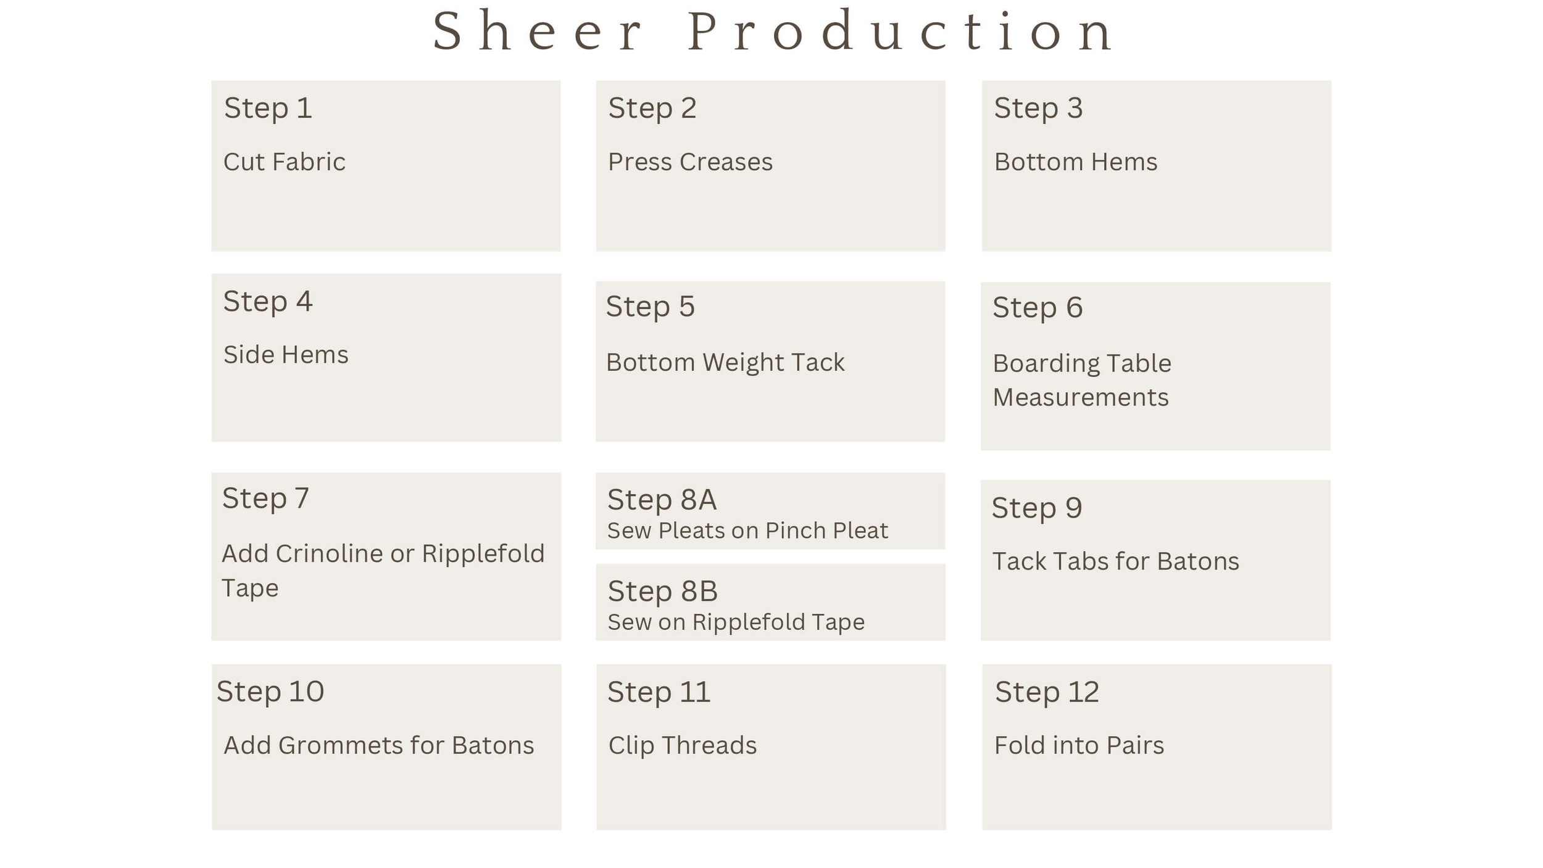Open the Step 2 Press Creases card
The height and width of the screenshot is (868, 1543).
click(770, 165)
